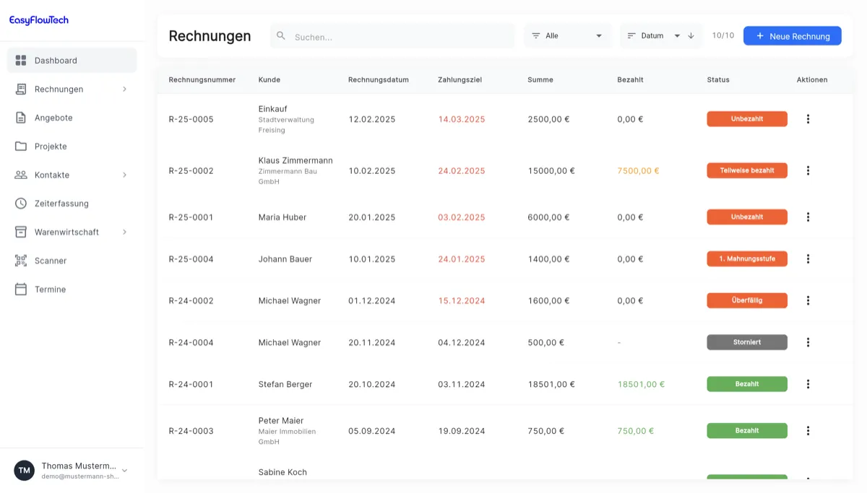Image resolution: width=867 pixels, height=493 pixels.
Task: Click the Angebote document icon
Action: pos(21,118)
